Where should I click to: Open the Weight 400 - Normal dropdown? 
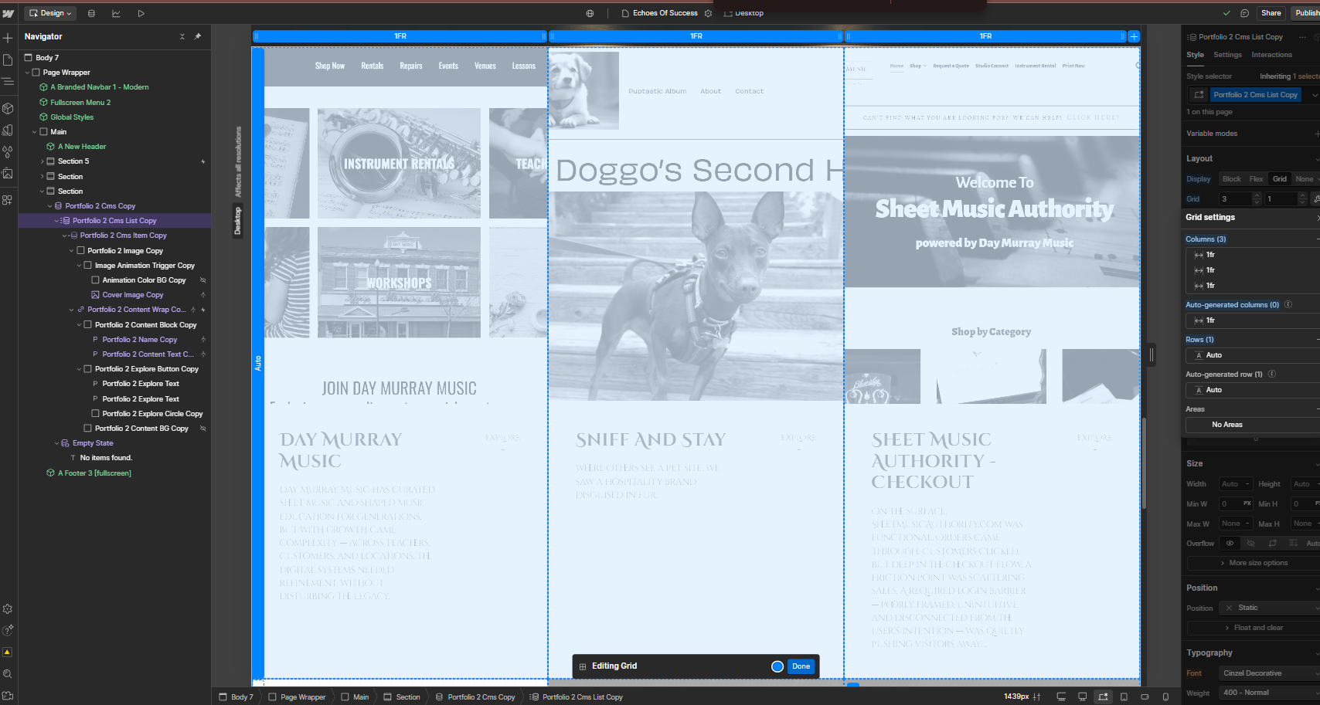(x=1270, y=693)
